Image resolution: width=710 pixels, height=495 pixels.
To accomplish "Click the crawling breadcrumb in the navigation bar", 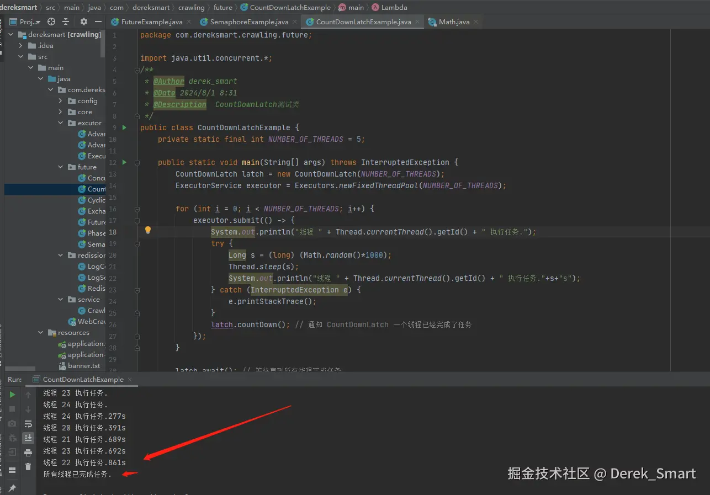I will [x=192, y=7].
